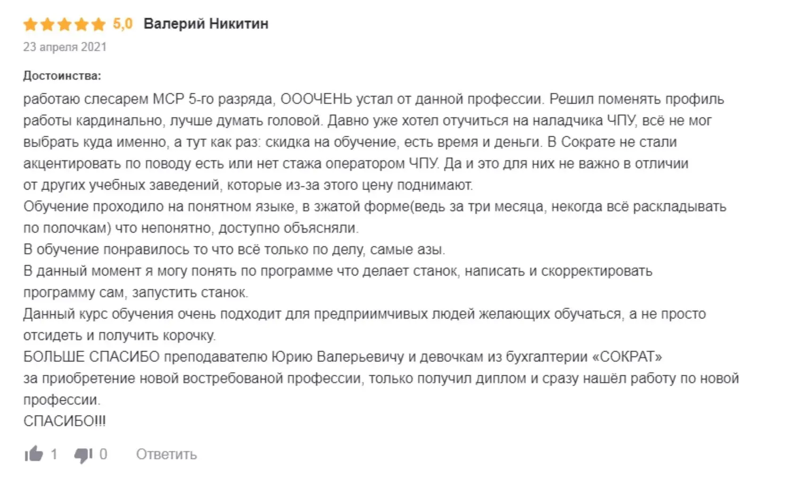Click the fourth rating star

point(81,24)
